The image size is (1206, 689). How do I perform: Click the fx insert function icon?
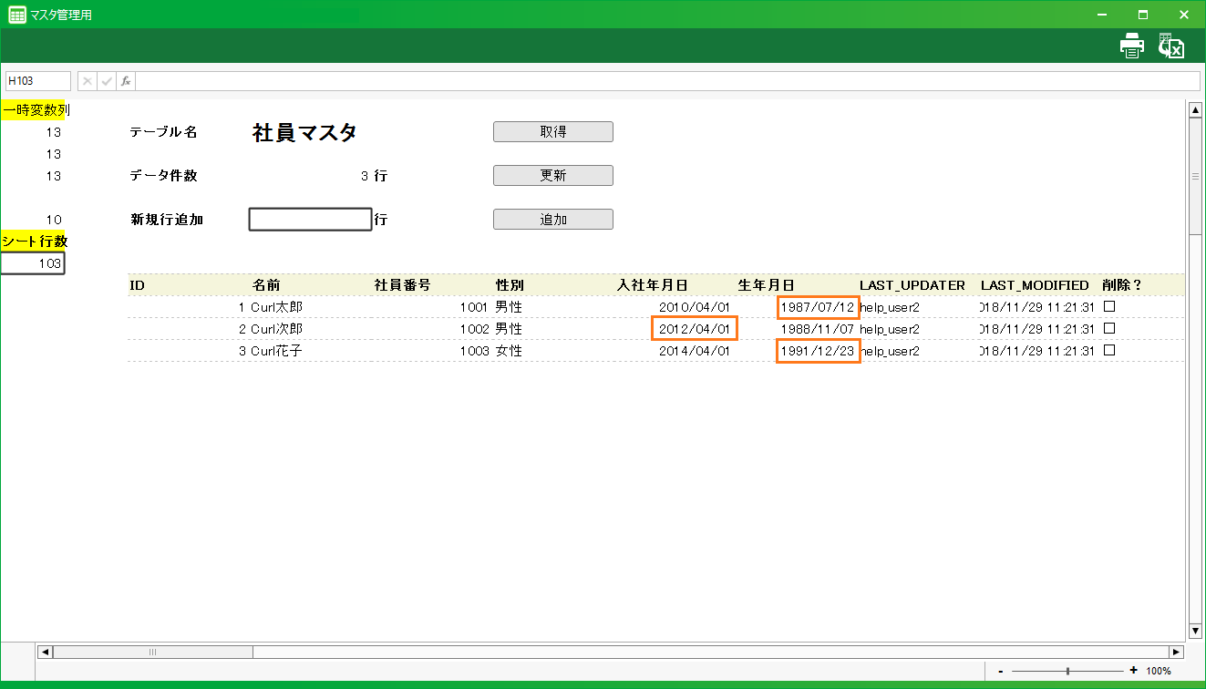pyautogui.click(x=126, y=81)
